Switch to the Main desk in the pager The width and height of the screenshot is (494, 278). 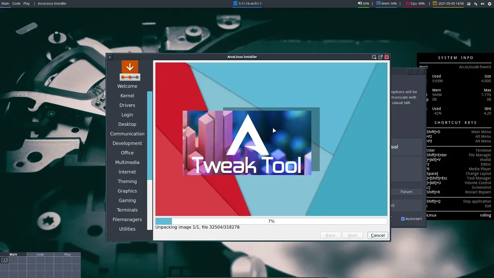[x=14, y=254]
